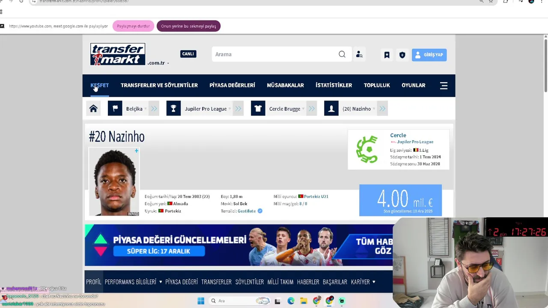Screen dimensions: 548x308
Task: Switch to the SÖYLENTİLER tab
Action: point(250,282)
